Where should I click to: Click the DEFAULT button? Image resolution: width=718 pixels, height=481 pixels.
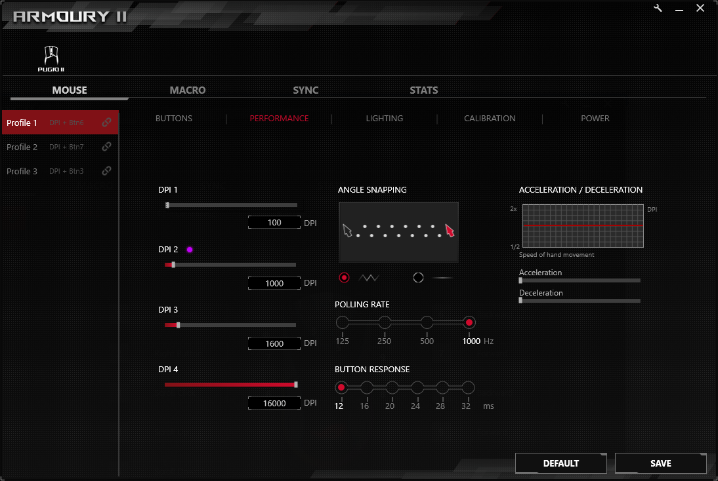click(x=561, y=463)
